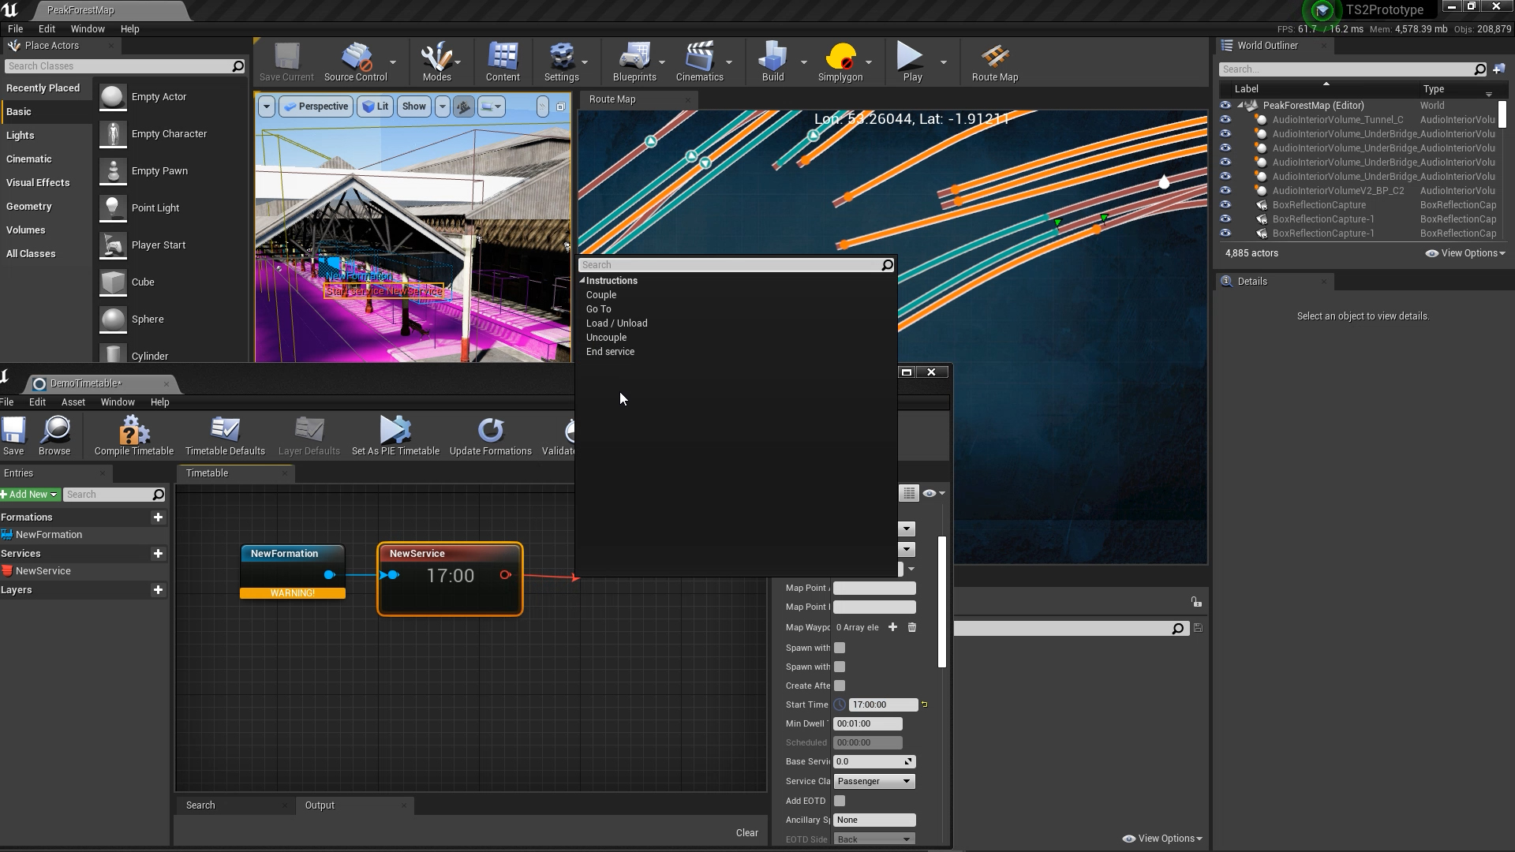
Task: Hide the AudioInteriorVolume_Tunnel_C actor with its eye icon
Action: (x=1225, y=120)
